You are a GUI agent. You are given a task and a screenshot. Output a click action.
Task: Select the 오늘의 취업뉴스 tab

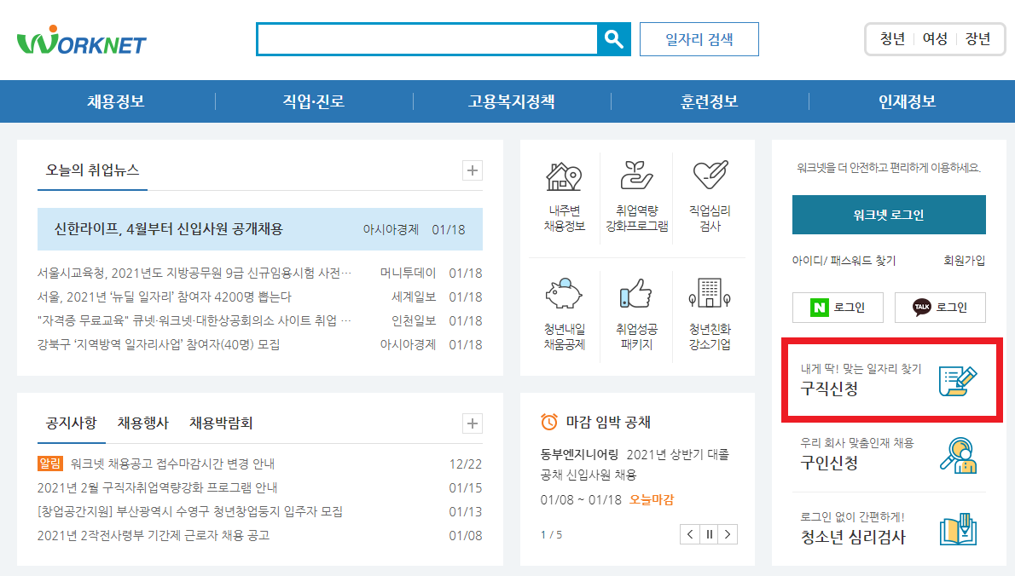coord(92,170)
